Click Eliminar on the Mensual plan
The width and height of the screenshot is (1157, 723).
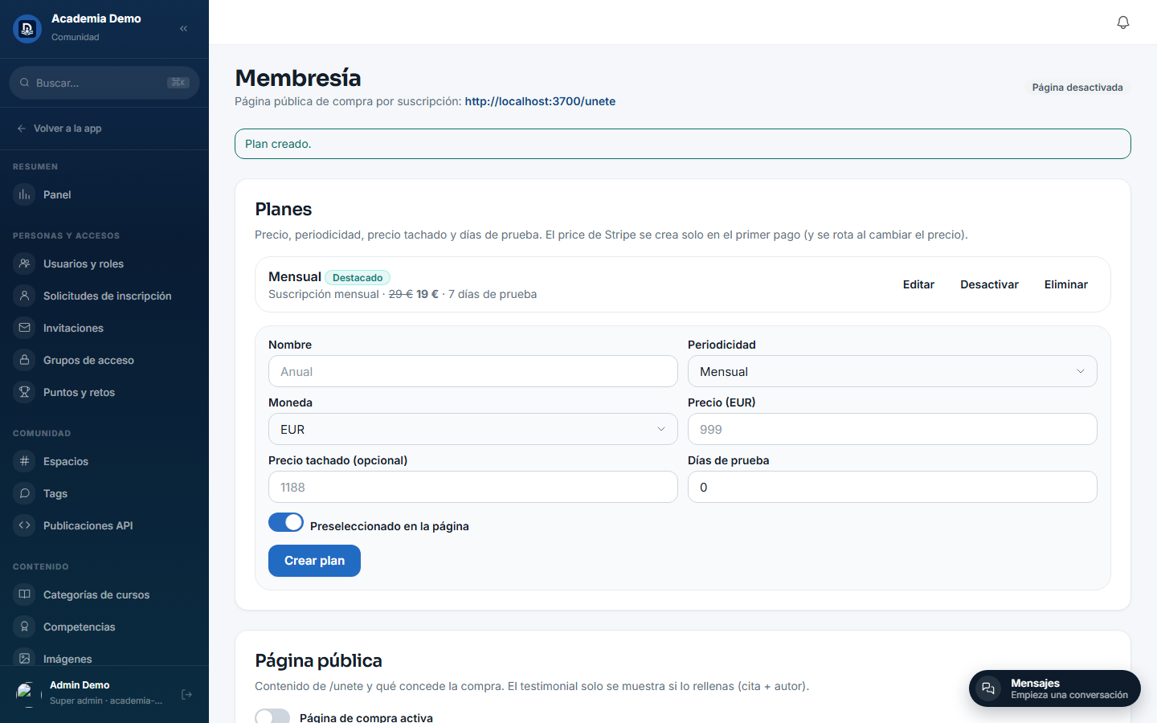pos(1065,284)
